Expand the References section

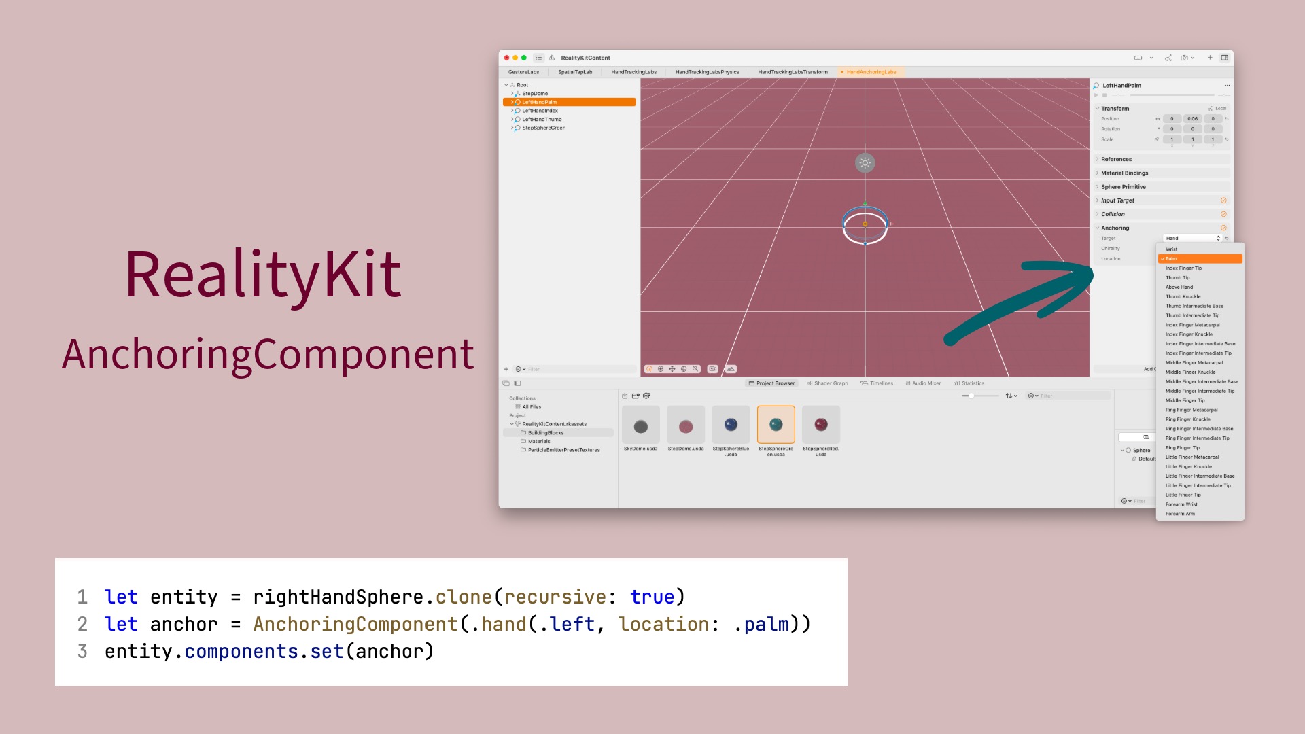(1097, 160)
